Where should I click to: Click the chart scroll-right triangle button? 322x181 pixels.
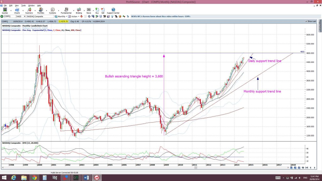click(314, 168)
